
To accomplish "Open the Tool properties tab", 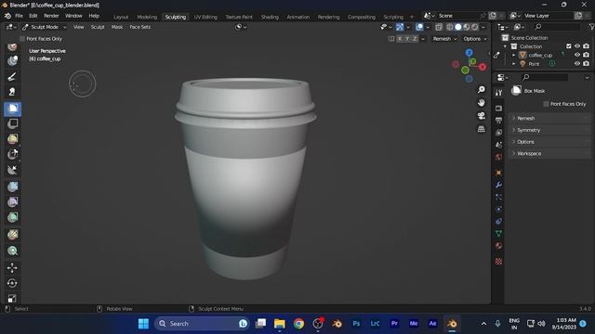I will 498,93.
